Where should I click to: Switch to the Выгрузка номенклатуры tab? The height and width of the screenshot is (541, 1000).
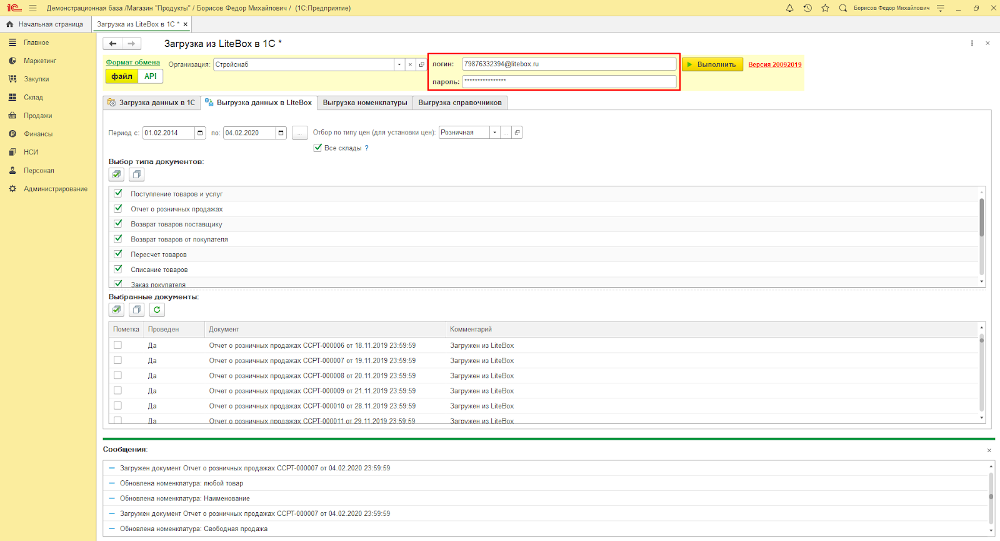pyautogui.click(x=365, y=103)
